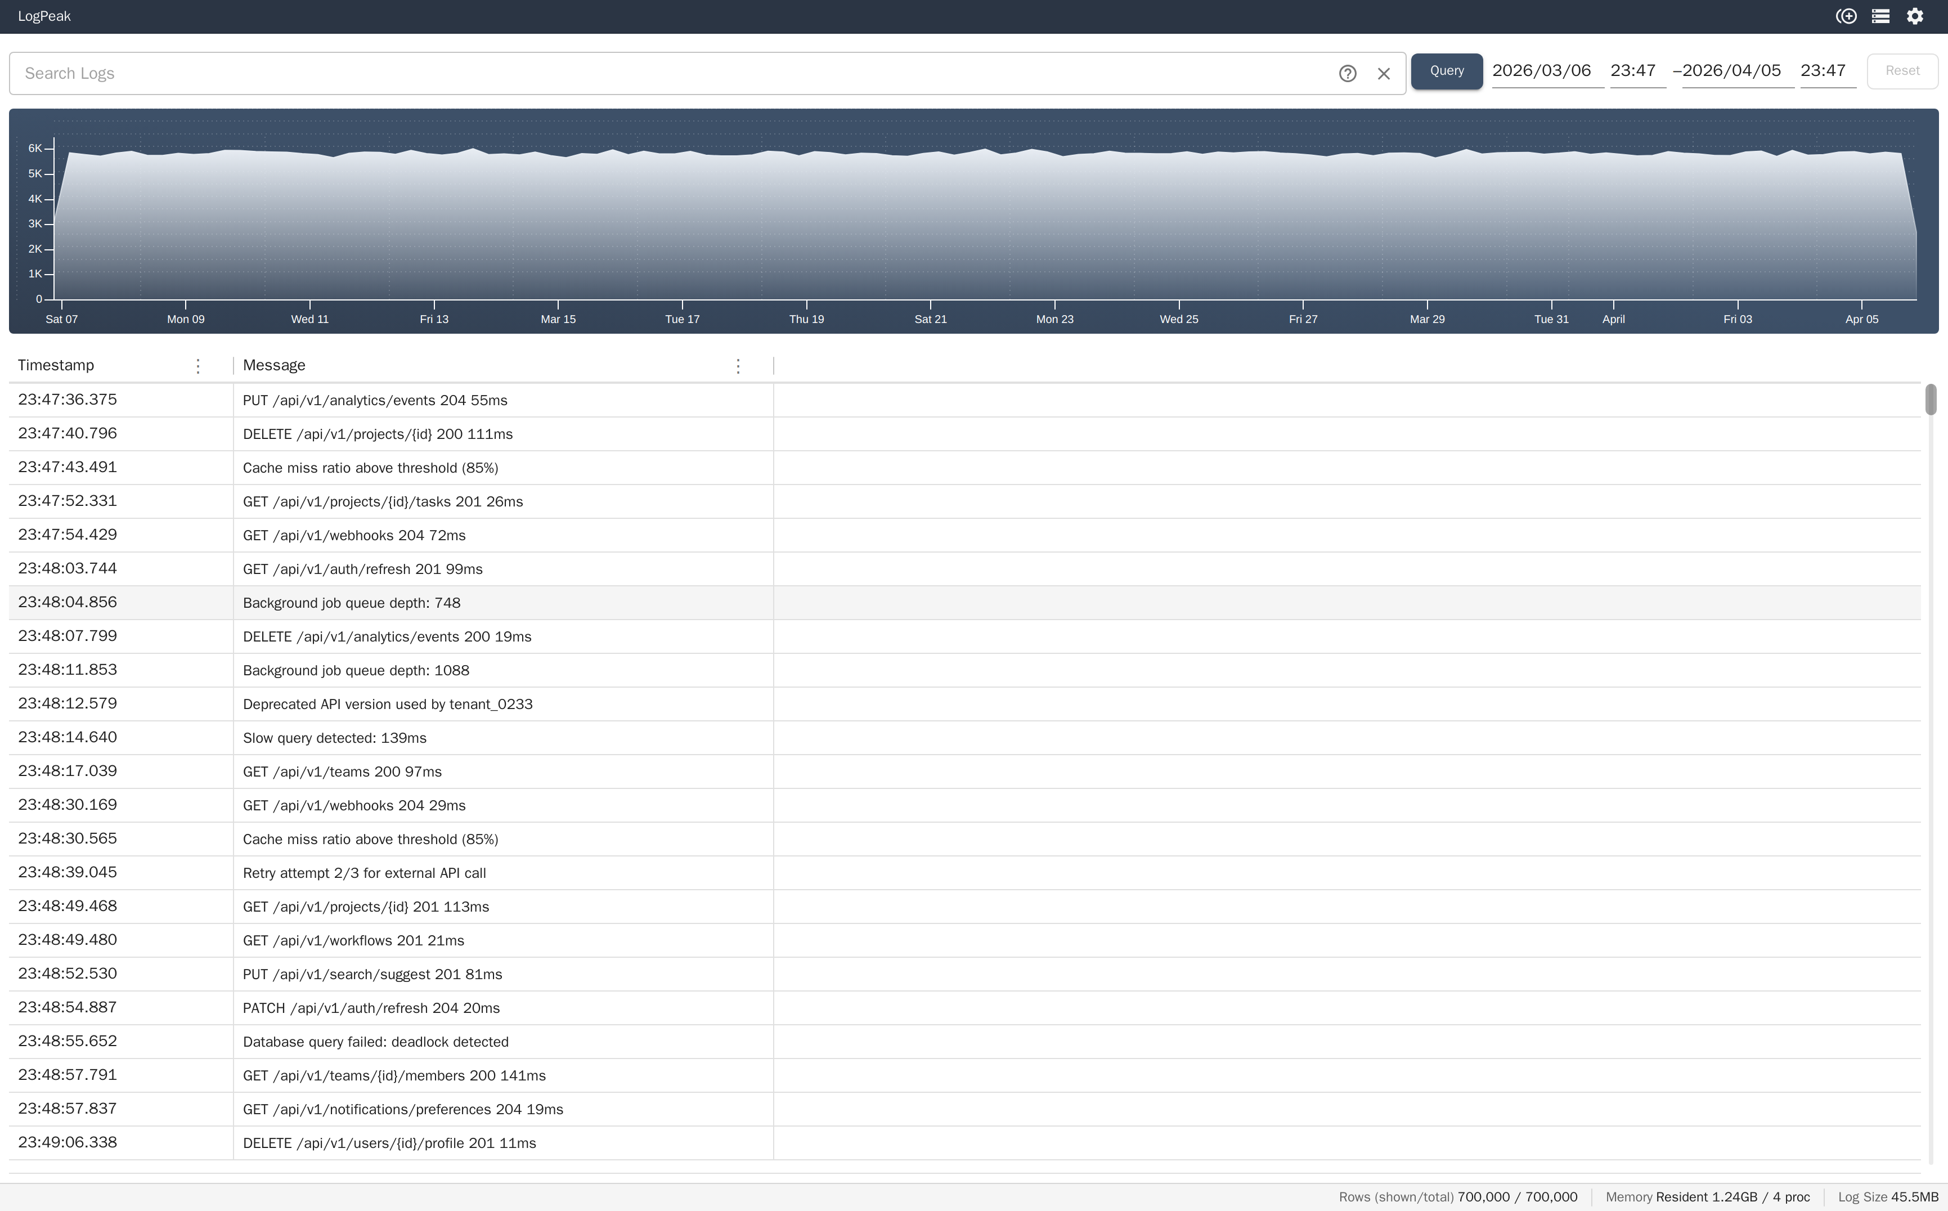Click the Mar 15 label on histogram axis
The width and height of the screenshot is (1948, 1211).
558,319
